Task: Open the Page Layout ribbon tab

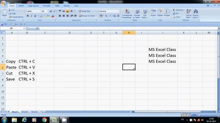Action: click(33, 6)
